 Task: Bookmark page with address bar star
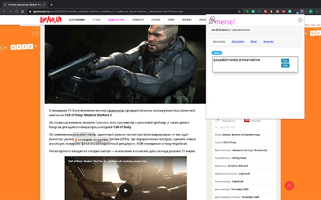pos(239,11)
